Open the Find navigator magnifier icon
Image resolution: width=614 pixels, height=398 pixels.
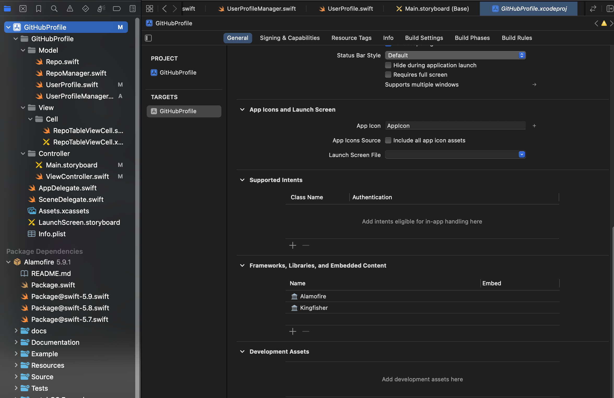coord(54,9)
